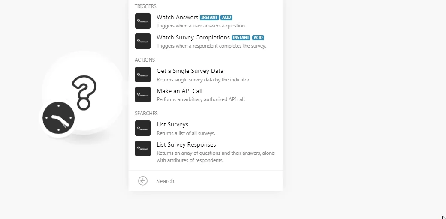Click the Survicate icon beside Make an API Call
The height and width of the screenshot is (219, 446).
[x=143, y=95]
